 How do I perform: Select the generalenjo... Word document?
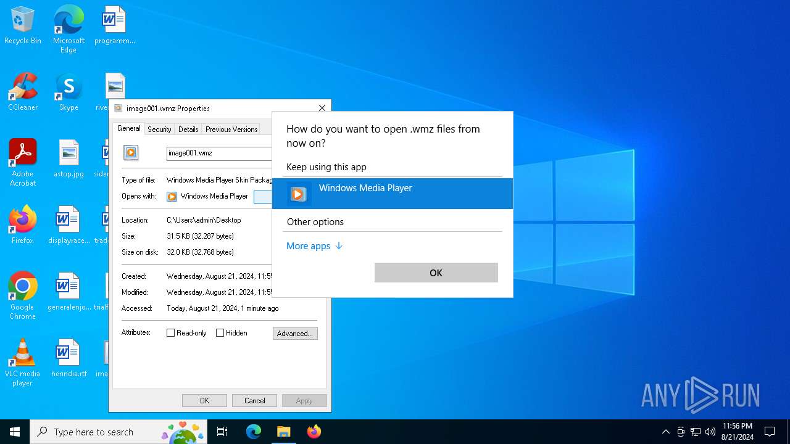tap(69, 292)
